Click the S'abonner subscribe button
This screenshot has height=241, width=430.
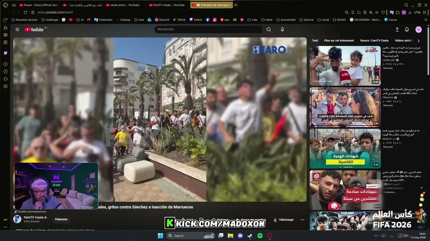click(x=61, y=219)
